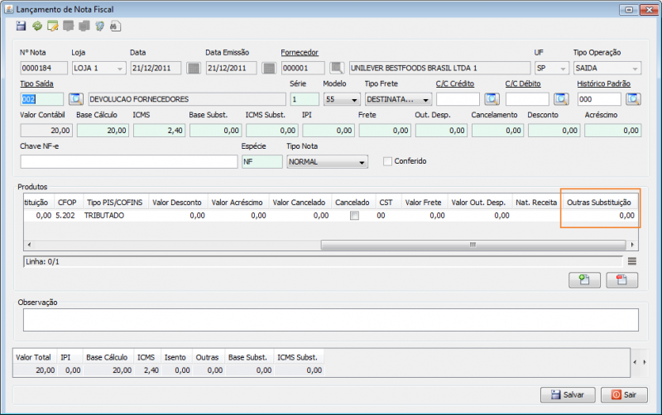This screenshot has width=662, height=415.
Task: Click the Histórico Padrão search icon
Action: point(633,99)
